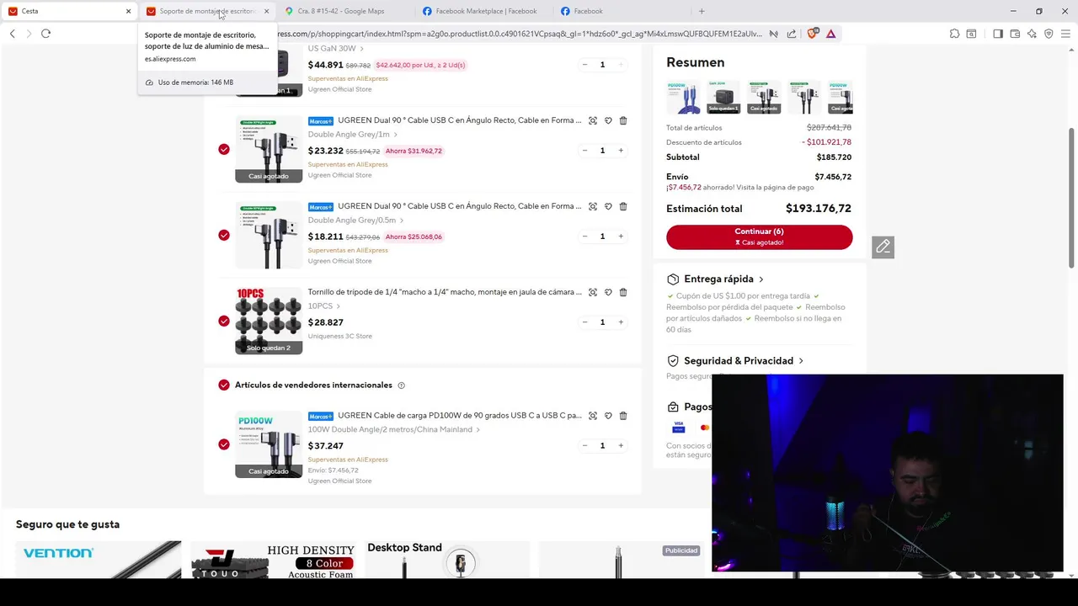Screen dimensions: 1078x606
Task: Open browser extensions puzzle icon
Action: 954,34
